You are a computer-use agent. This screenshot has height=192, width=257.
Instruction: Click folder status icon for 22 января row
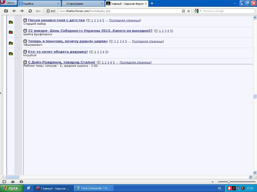pos(11,32)
